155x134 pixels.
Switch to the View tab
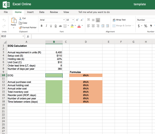tap(66, 12)
